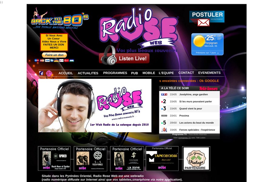Screen dimensions: 273x182
Task: Click the man with headphones slideshow image
Action: point(95,106)
